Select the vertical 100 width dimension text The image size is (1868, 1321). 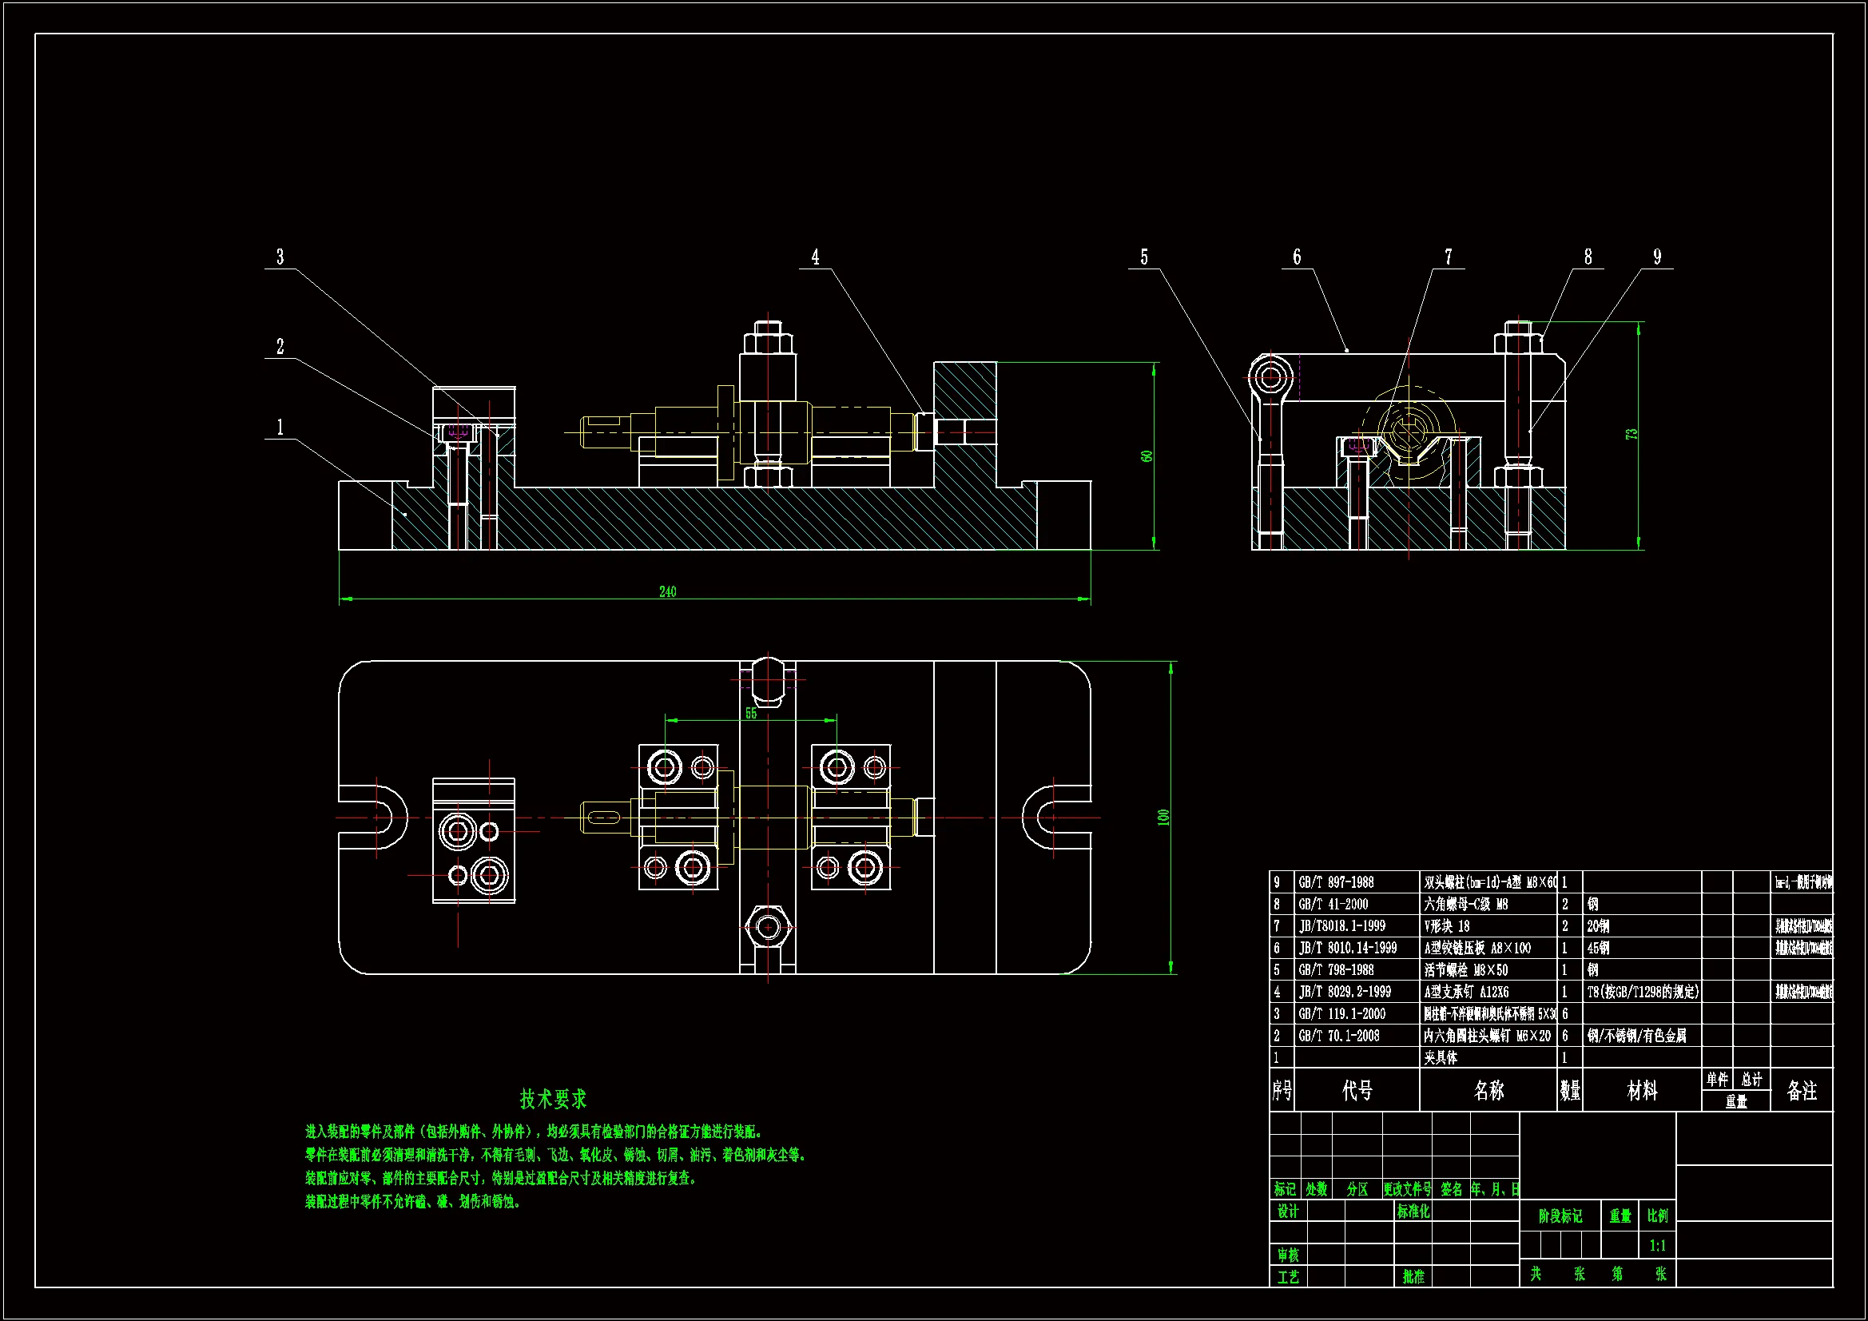[x=1163, y=818]
